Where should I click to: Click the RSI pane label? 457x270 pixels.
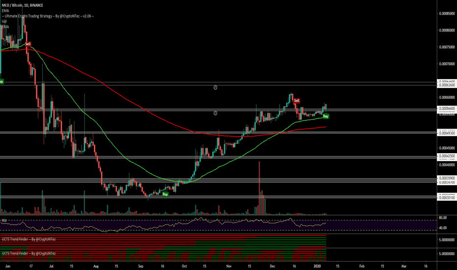click(4, 221)
